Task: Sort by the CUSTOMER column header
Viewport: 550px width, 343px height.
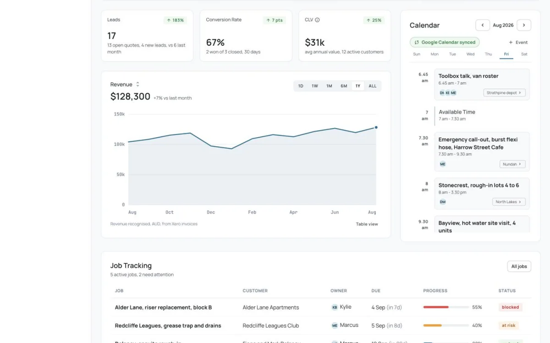Action: 255,291
